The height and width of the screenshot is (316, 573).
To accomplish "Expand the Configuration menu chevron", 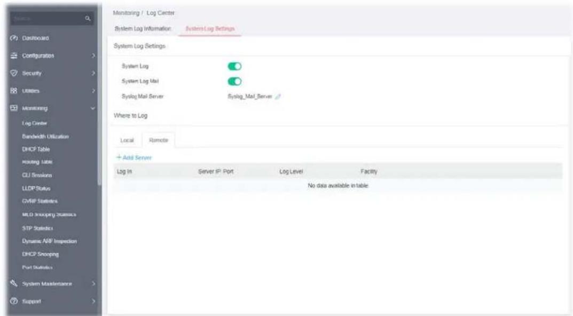I will pyautogui.click(x=93, y=56).
